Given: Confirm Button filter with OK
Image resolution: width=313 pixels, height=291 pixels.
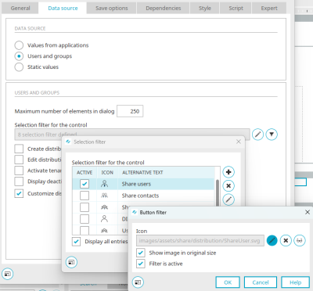Looking at the screenshot, I should tap(228, 282).
